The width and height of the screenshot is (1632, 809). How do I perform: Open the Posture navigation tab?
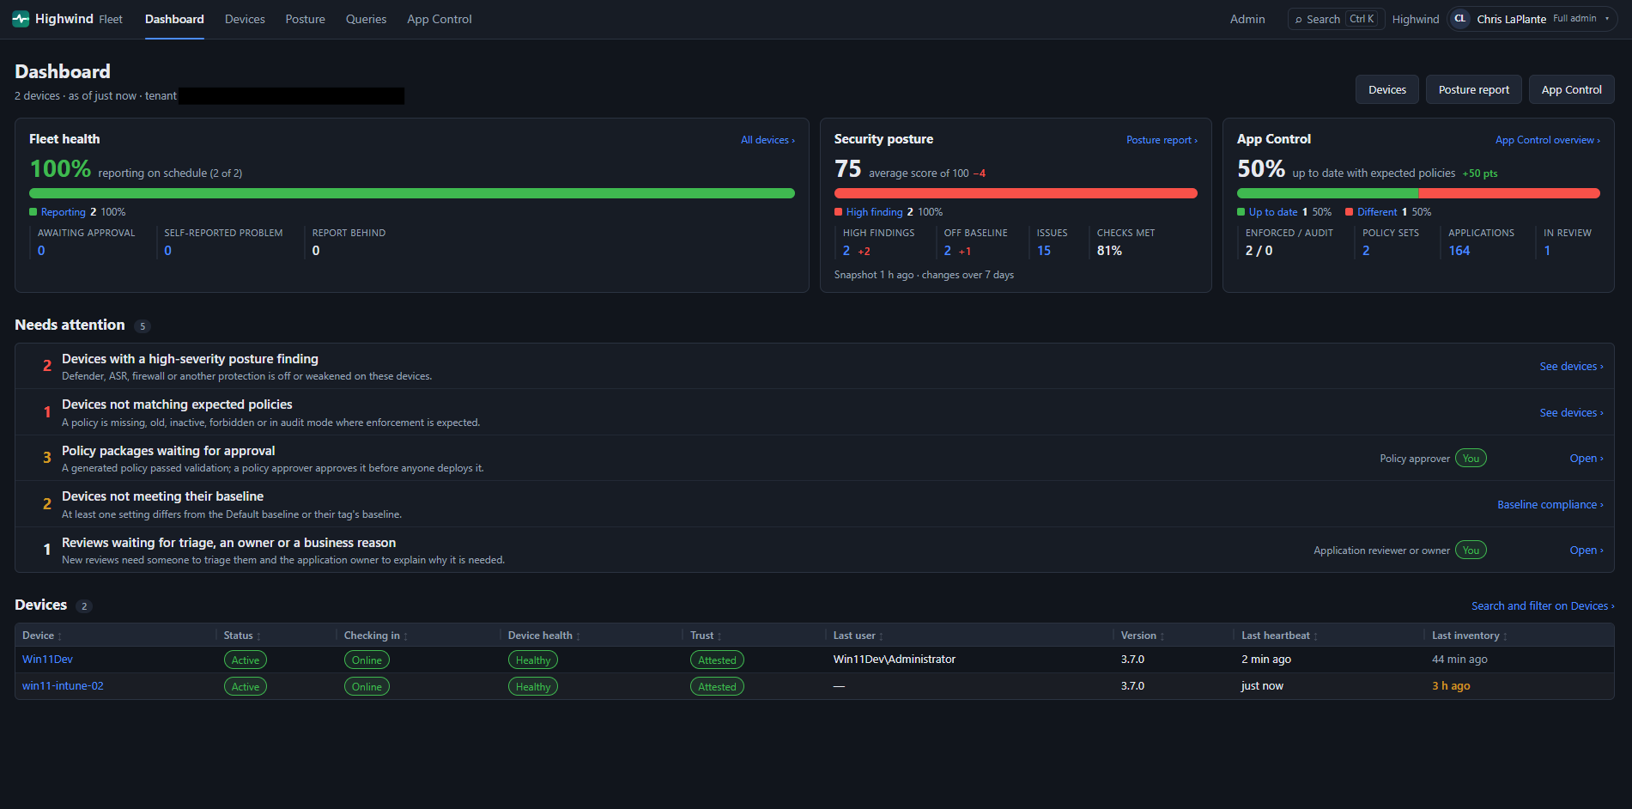point(306,19)
